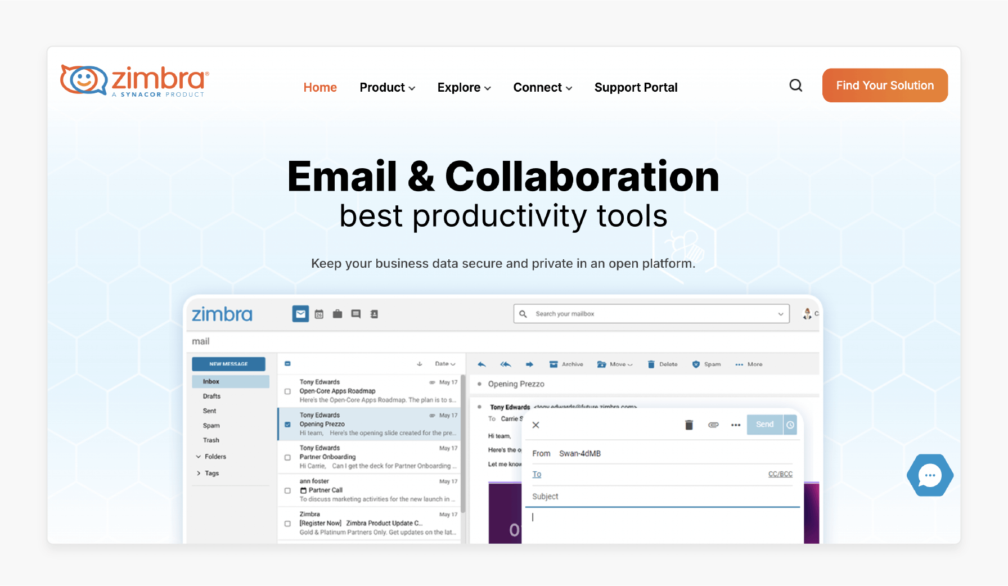The height and width of the screenshot is (586, 1008).
Task: Open the Support Portal menu item
Action: (636, 88)
